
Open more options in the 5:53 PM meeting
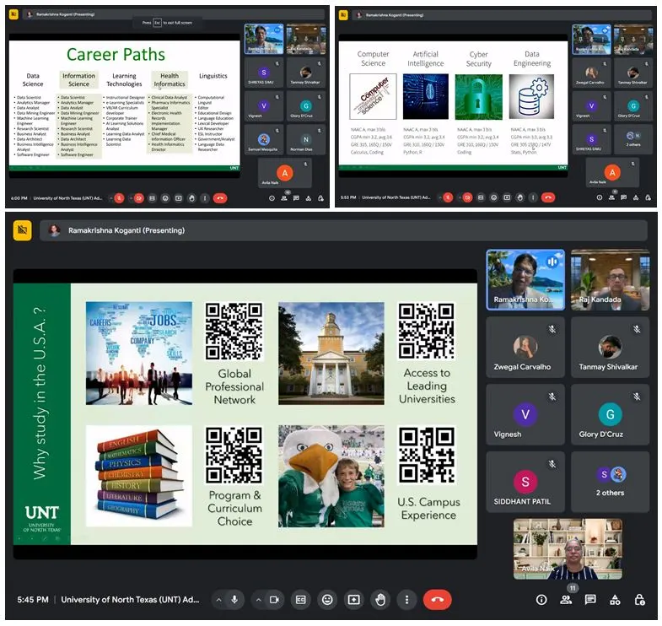point(533,197)
